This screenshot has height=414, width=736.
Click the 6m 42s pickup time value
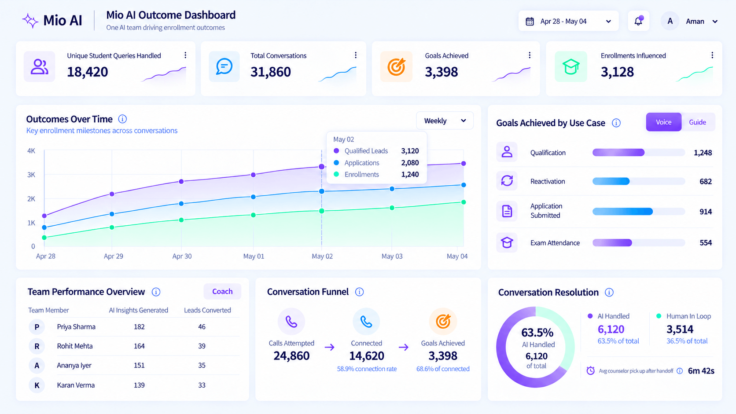[x=701, y=371]
